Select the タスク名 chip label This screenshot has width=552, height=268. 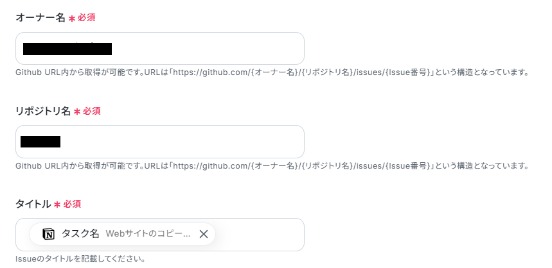(80, 233)
